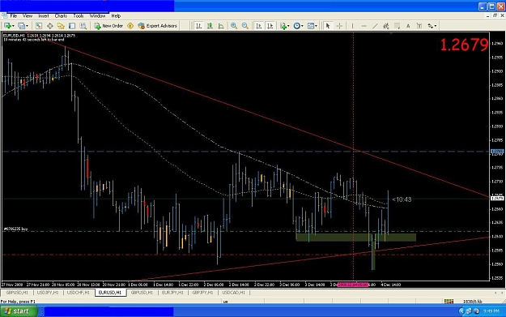The width and height of the screenshot is (506, 317).
Task: Select the Draw Text tool
Action: 408,26
